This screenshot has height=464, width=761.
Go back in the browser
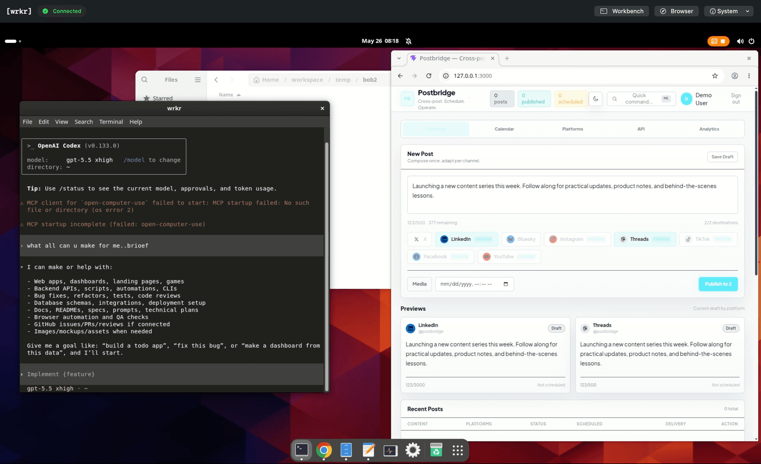coord(400,76)
